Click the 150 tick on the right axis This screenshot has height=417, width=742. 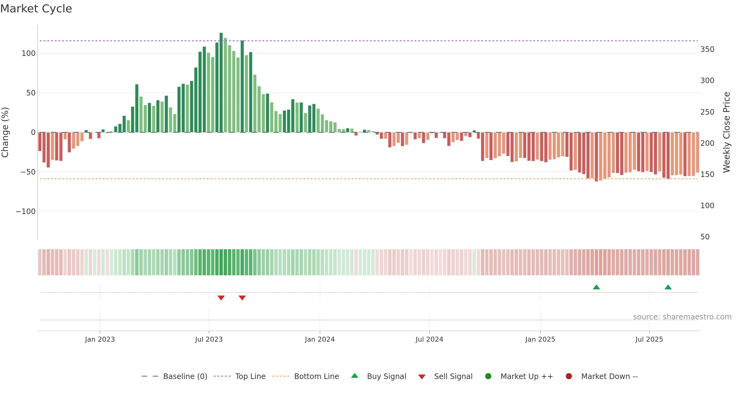click(707, 175)
